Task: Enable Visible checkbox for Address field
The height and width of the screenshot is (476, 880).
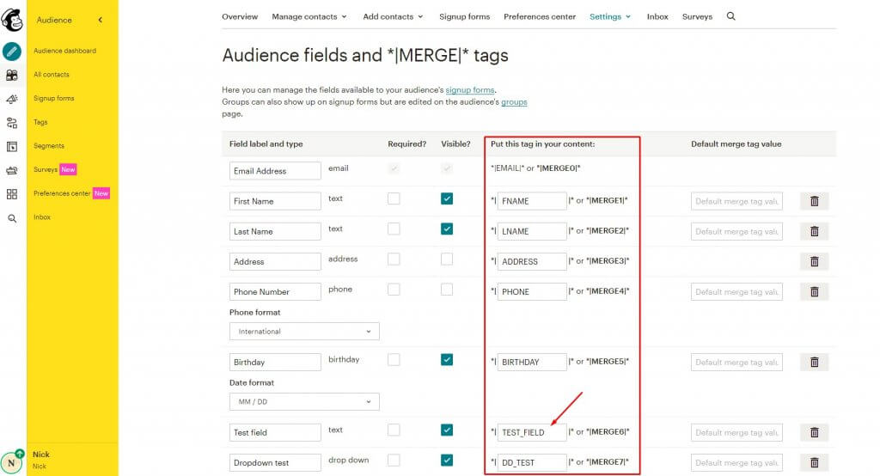Action: click(447, 259)
